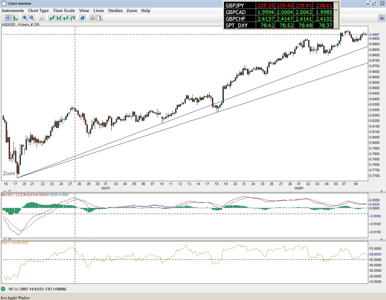Click GBPCHF value 2.4102
This screenshot has width=386, height=300.
(324, 19)
